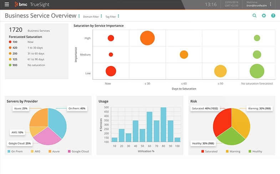Click 'No saturation' forecast row

pyautogui.click(x=27, y=65)
